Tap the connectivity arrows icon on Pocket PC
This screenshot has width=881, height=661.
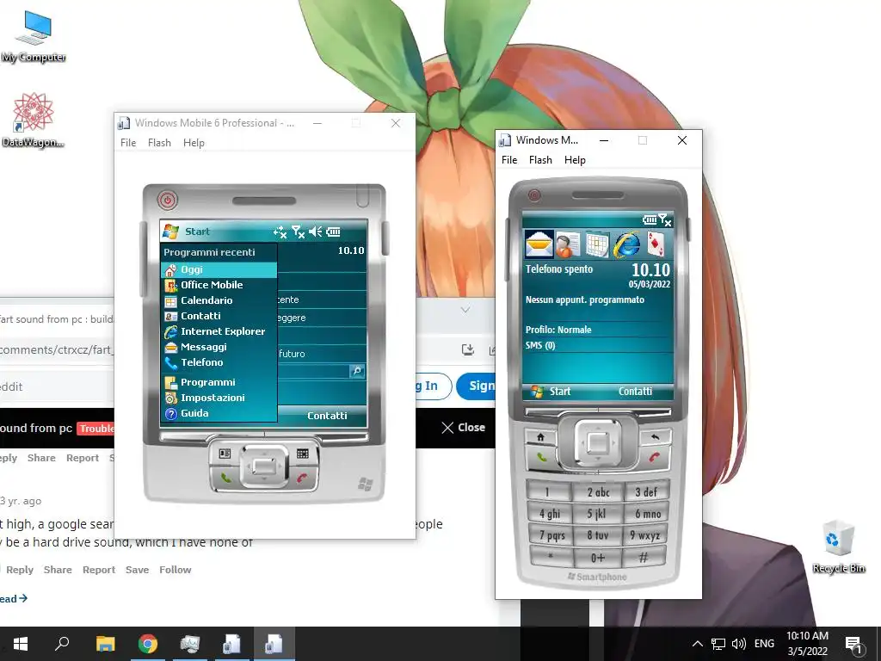pyautogui.click(x=280, y=232)
